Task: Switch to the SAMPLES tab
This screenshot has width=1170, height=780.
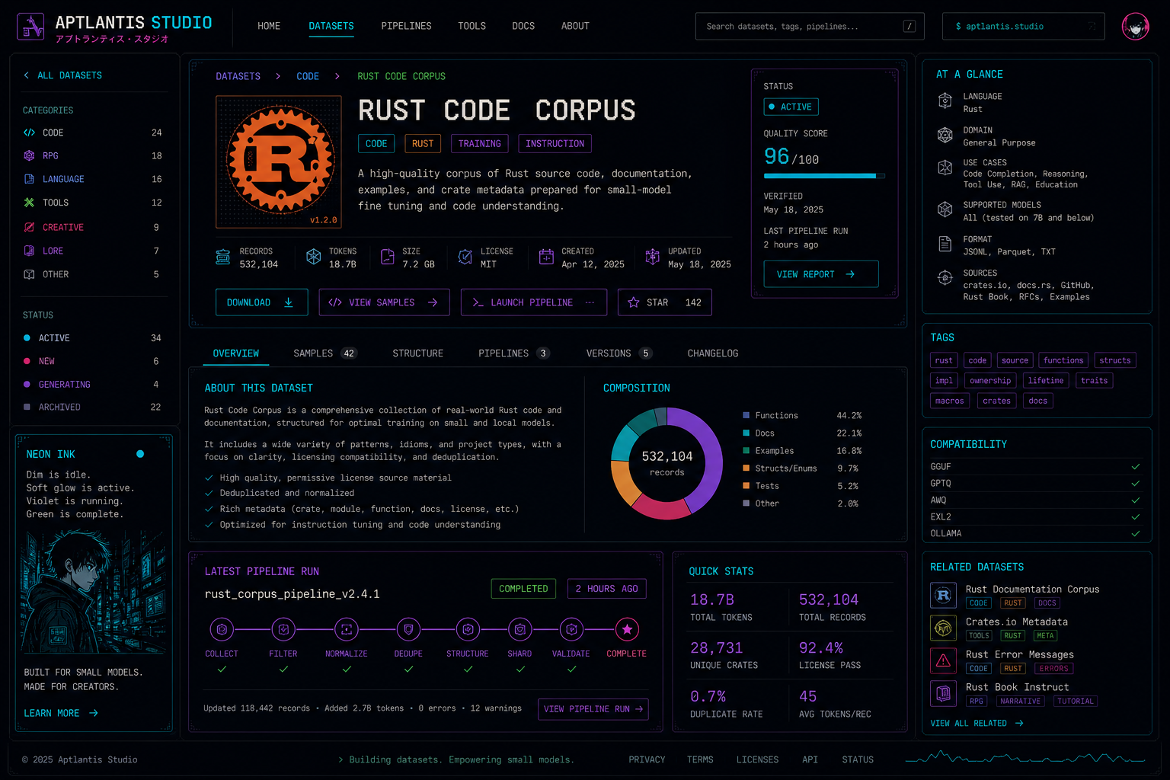Action: 325,353
